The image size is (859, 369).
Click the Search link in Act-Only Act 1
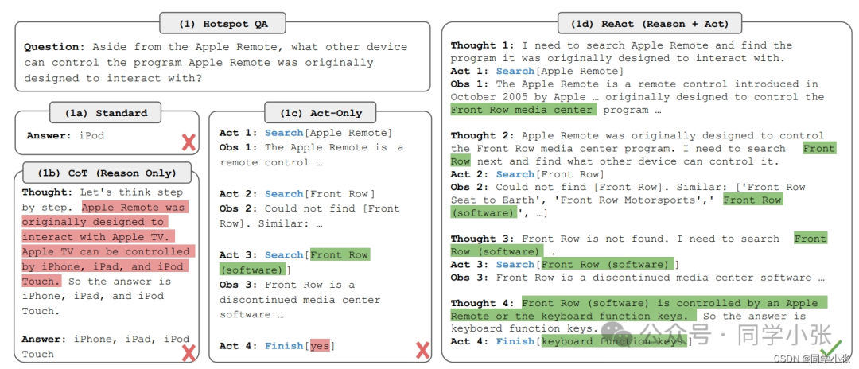[x=284, y=133]
